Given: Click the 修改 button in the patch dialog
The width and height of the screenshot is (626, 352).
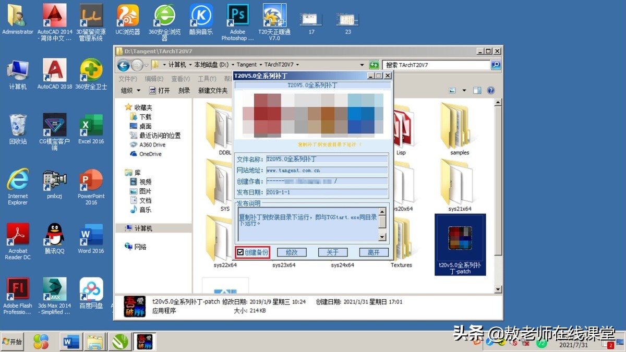Looking at the screenshot, I should pyautogui.click(x=292, y=252).
